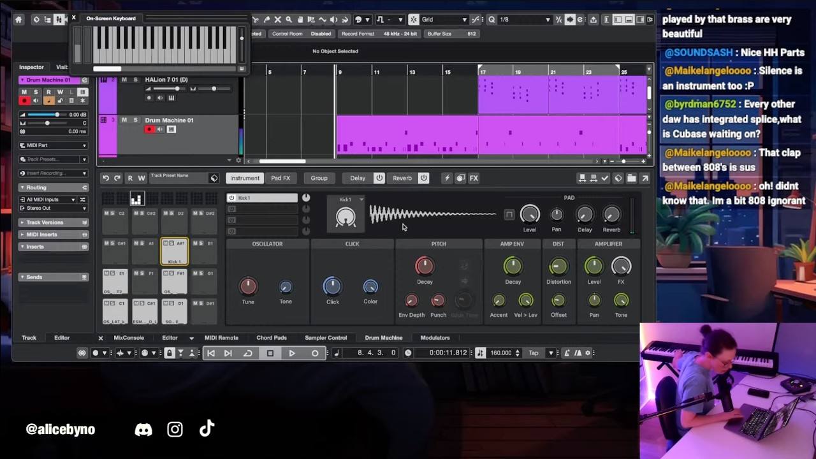Image resolution: width=816 pixels, height=459 pixels.
Task: Open MIDI Part dropdown in Inspector
Action: [x=54, y=145]
